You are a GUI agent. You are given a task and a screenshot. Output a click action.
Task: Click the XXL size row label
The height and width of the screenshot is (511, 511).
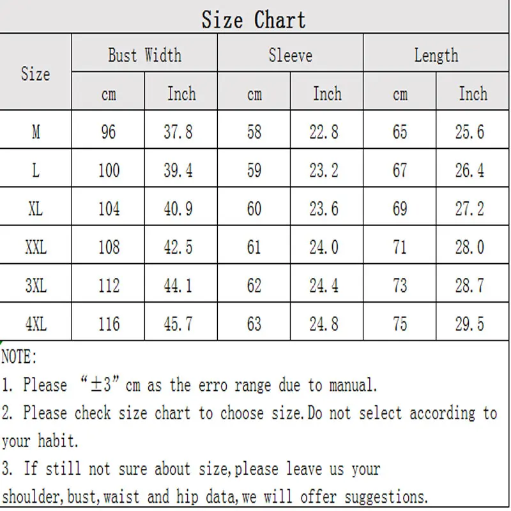tap(36, 247)
